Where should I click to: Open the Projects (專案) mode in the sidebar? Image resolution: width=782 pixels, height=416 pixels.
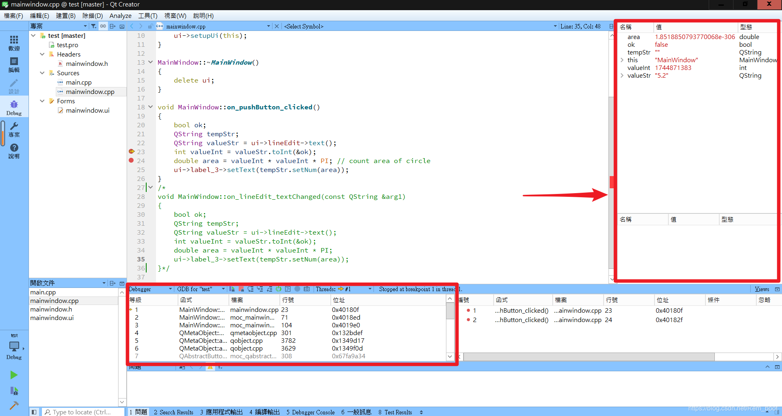[x=14, y=129]
